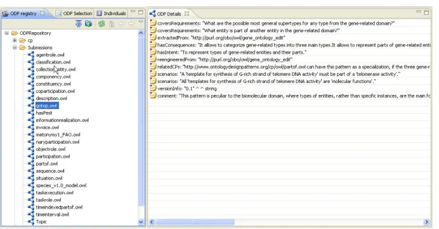This screenshot has width=439, height=229.
Task: Click the ontology icon next to partof.owl
Action: [x=31, y=164]
